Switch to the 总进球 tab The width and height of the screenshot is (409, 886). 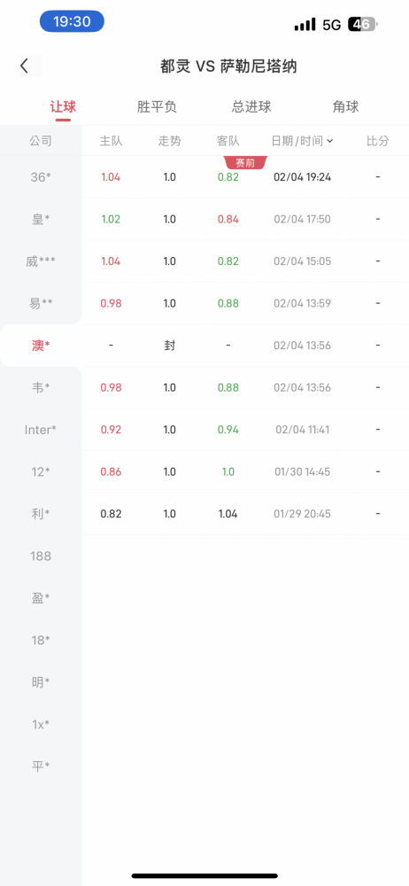[x=251, y=107]
